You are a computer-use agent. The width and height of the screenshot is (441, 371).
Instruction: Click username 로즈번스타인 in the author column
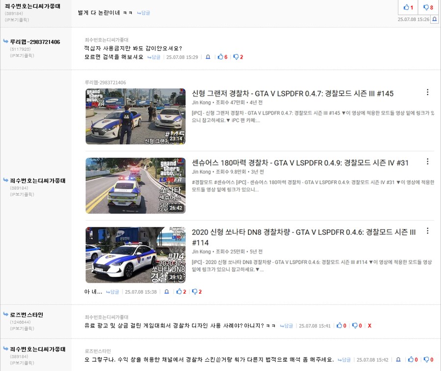click(x=27, y=315)
